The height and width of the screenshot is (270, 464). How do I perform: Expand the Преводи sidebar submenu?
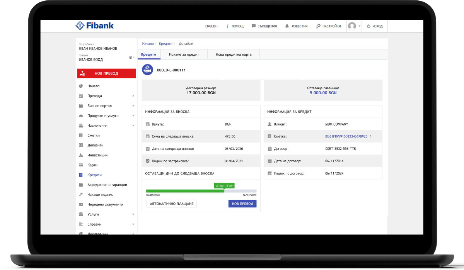pyautogui.click(x=133, y=96)
